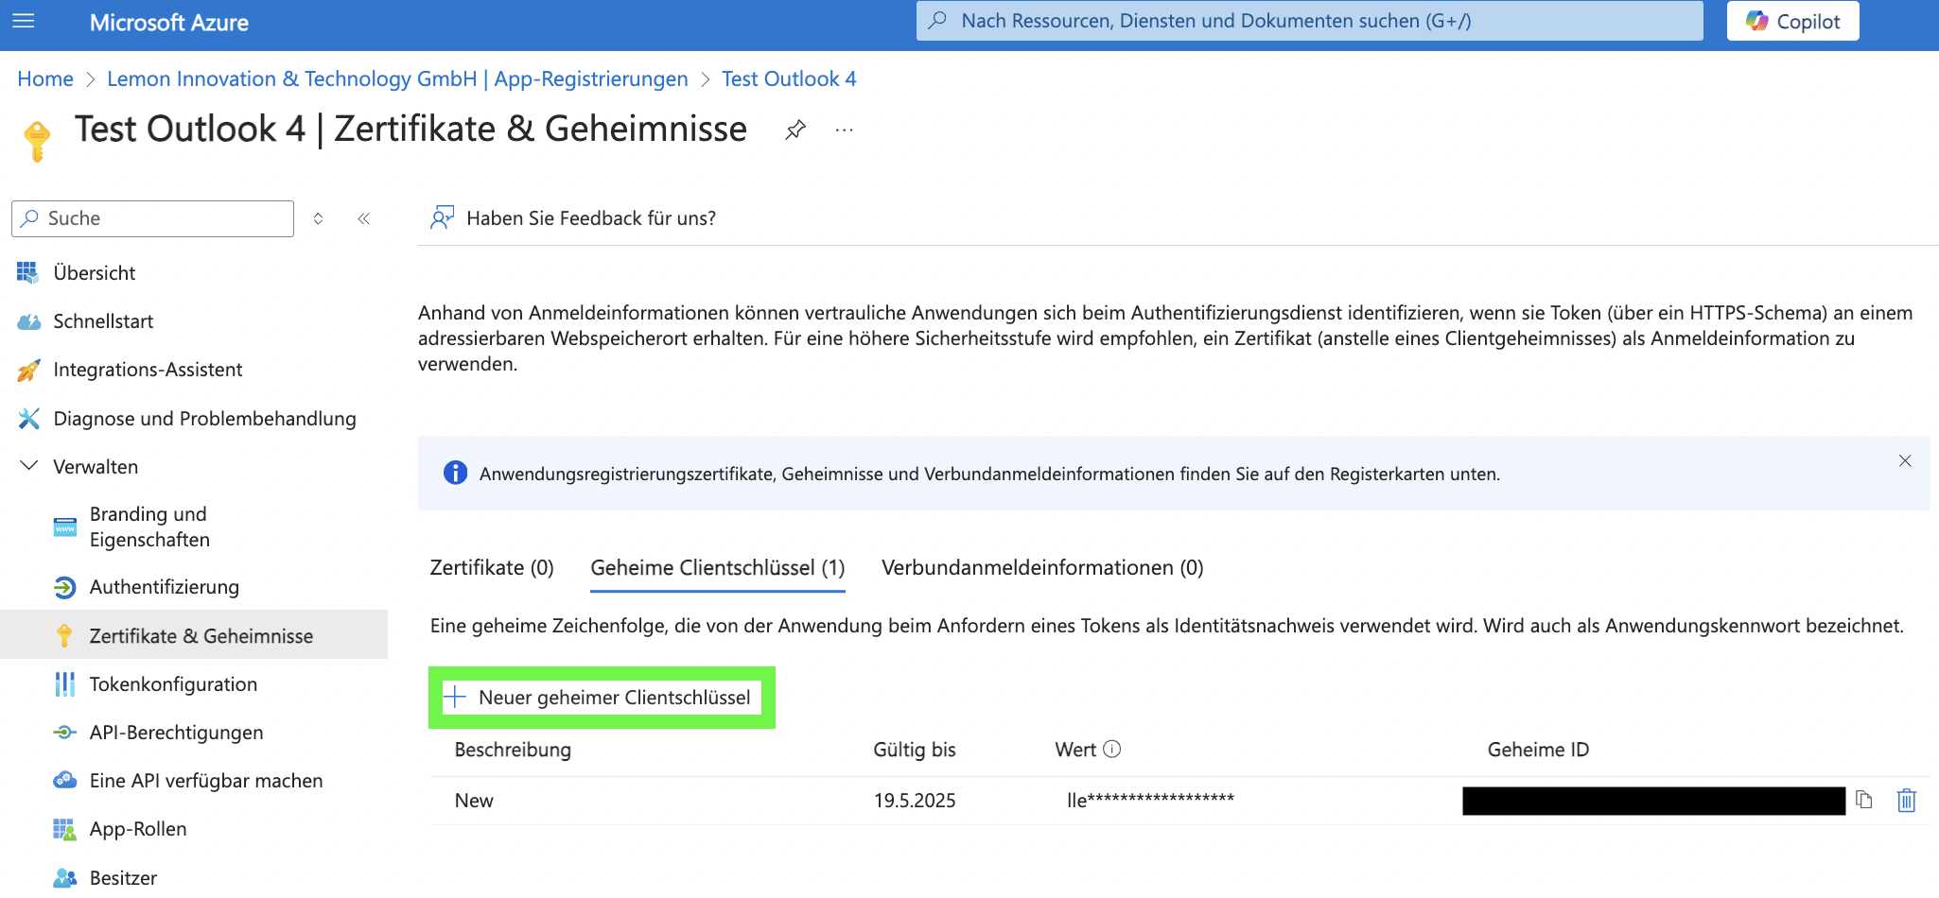
Task: Switch to Geheime Clientschlüssel (1) tab
Action: tap(718, 567)
